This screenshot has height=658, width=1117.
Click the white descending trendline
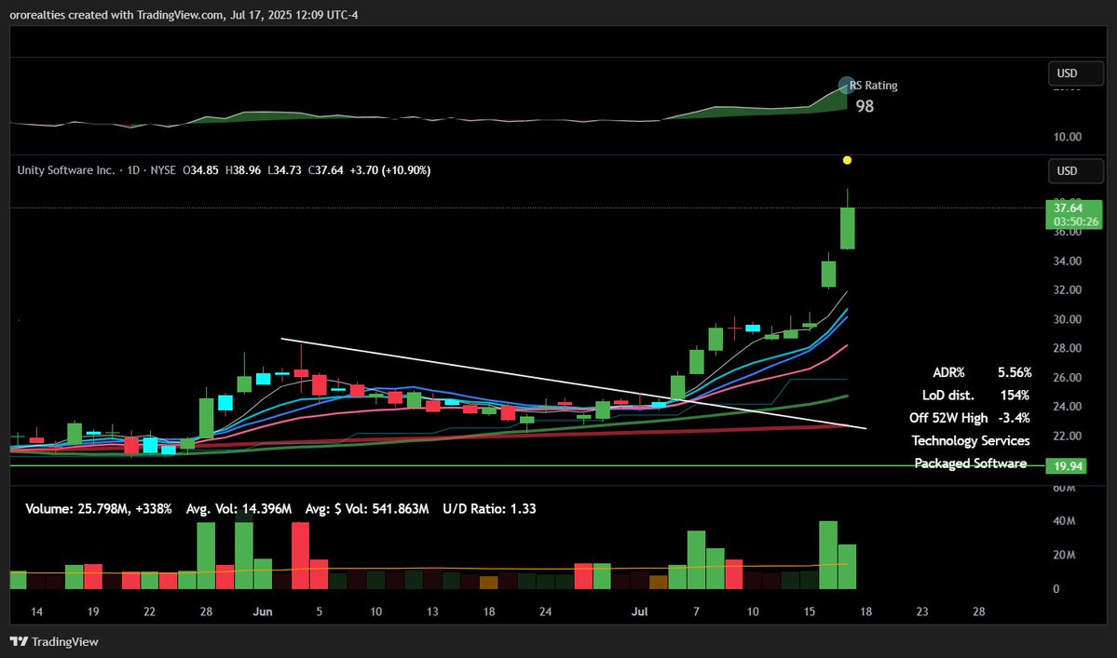point(574,383)
